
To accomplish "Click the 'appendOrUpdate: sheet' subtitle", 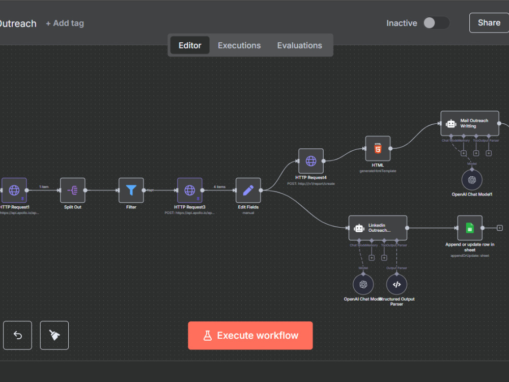I will click(470, 256).
